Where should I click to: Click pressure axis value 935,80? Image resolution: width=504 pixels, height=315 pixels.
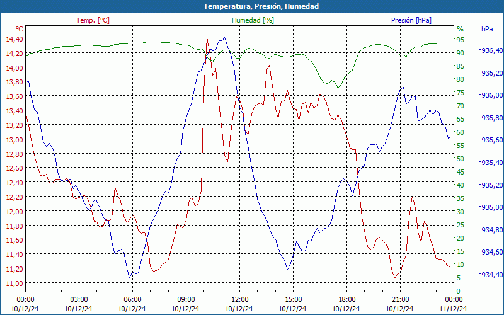pos(491,118)
